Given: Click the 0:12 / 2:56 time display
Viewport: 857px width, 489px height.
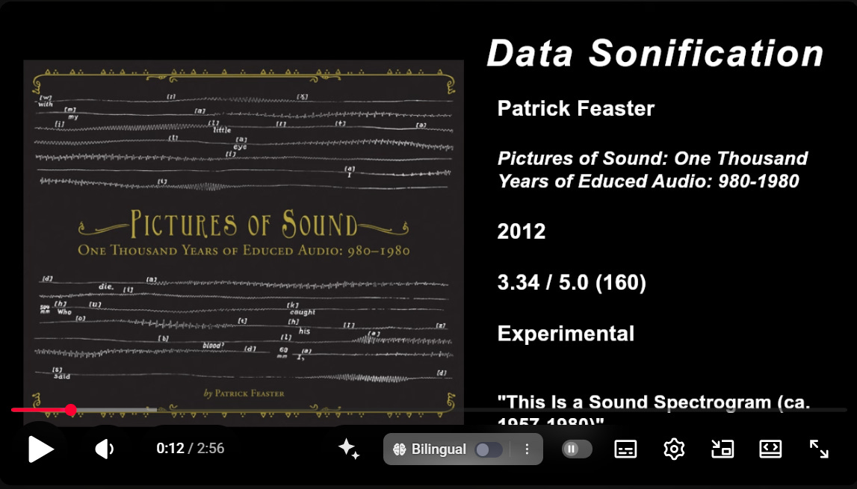Looking at the screenshot, I should pos(191,449).
